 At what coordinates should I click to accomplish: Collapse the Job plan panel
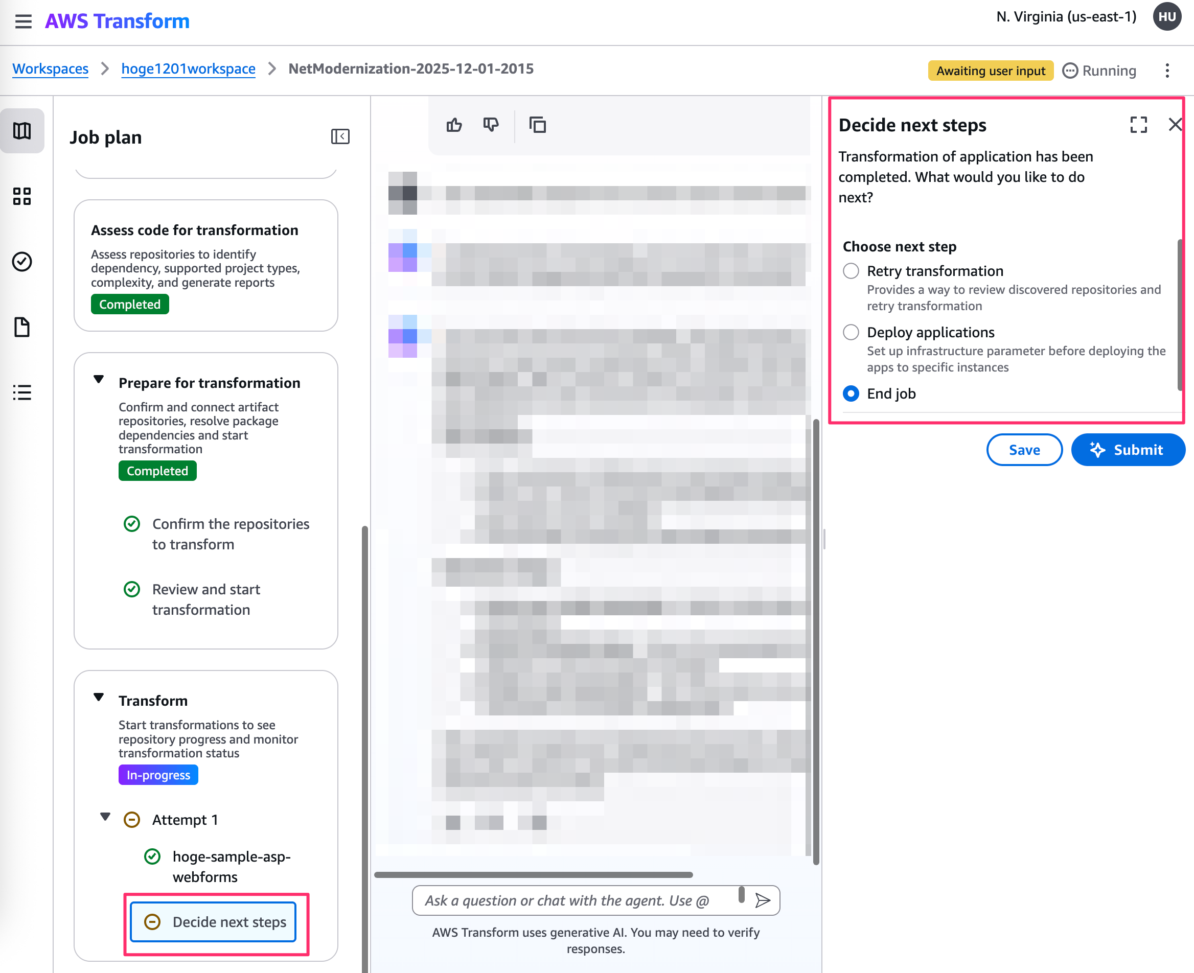click(340, 137)
